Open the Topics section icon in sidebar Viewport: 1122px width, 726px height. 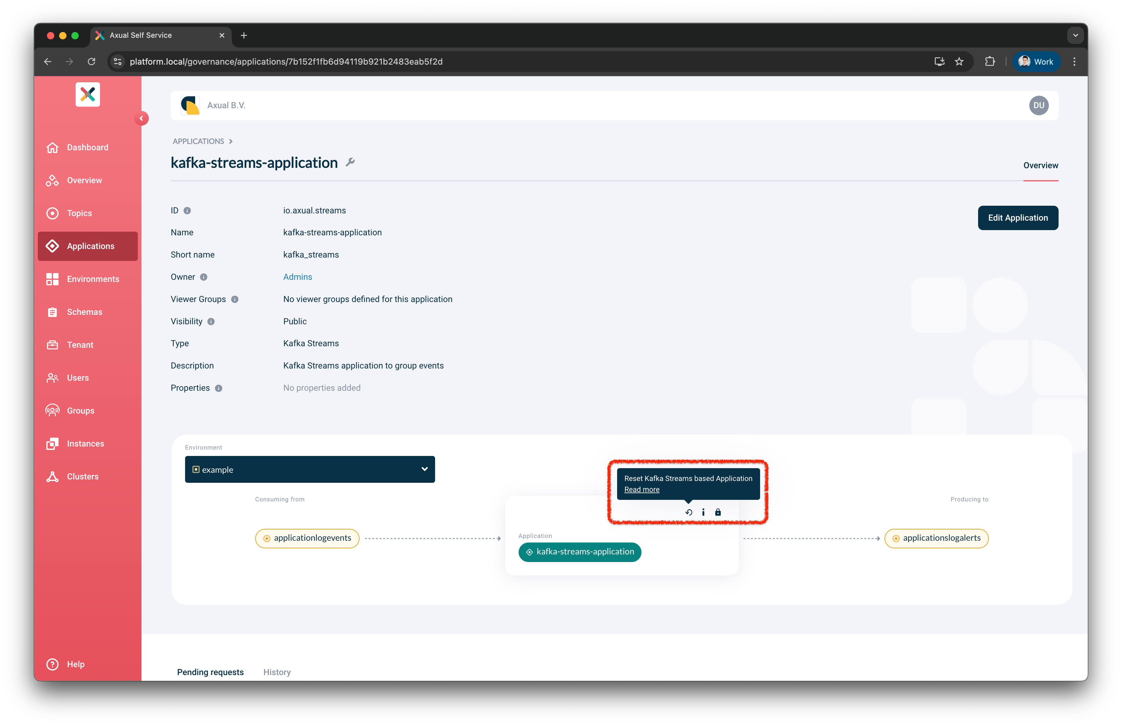(x=52, y=213)
